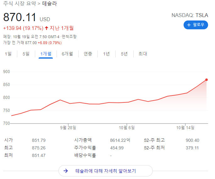
Task: Click the 최저 value 851.47
Action: click(39, 155)
